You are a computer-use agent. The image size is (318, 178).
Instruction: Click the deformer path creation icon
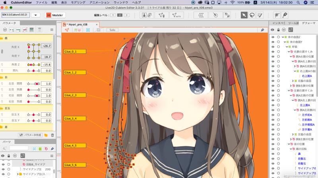click(227, 15)
